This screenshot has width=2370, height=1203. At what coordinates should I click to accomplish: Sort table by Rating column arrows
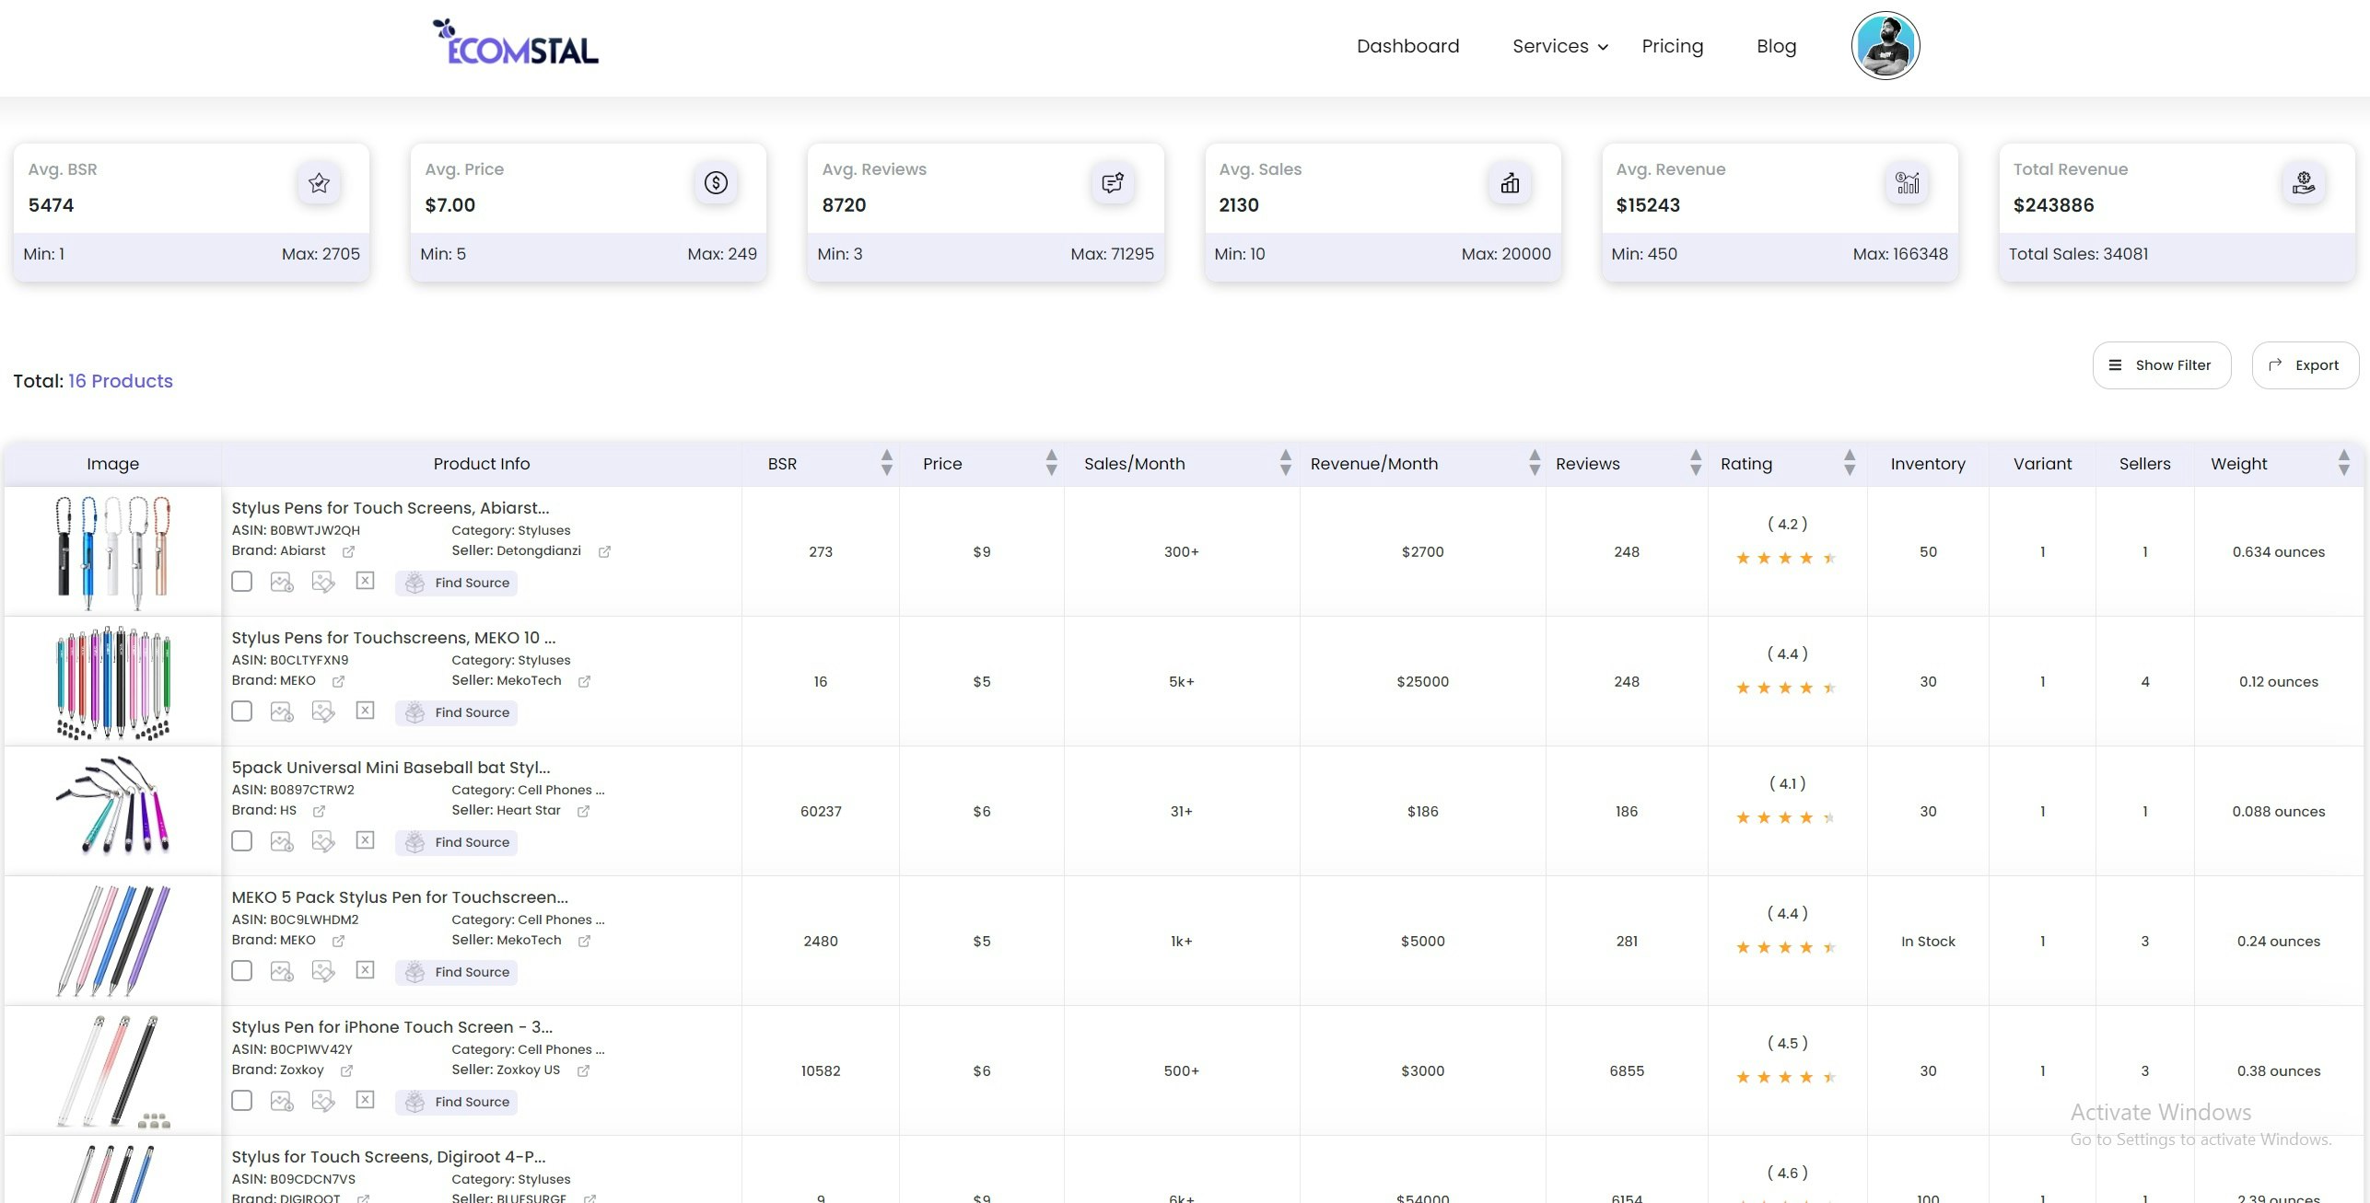point(1849,463)
